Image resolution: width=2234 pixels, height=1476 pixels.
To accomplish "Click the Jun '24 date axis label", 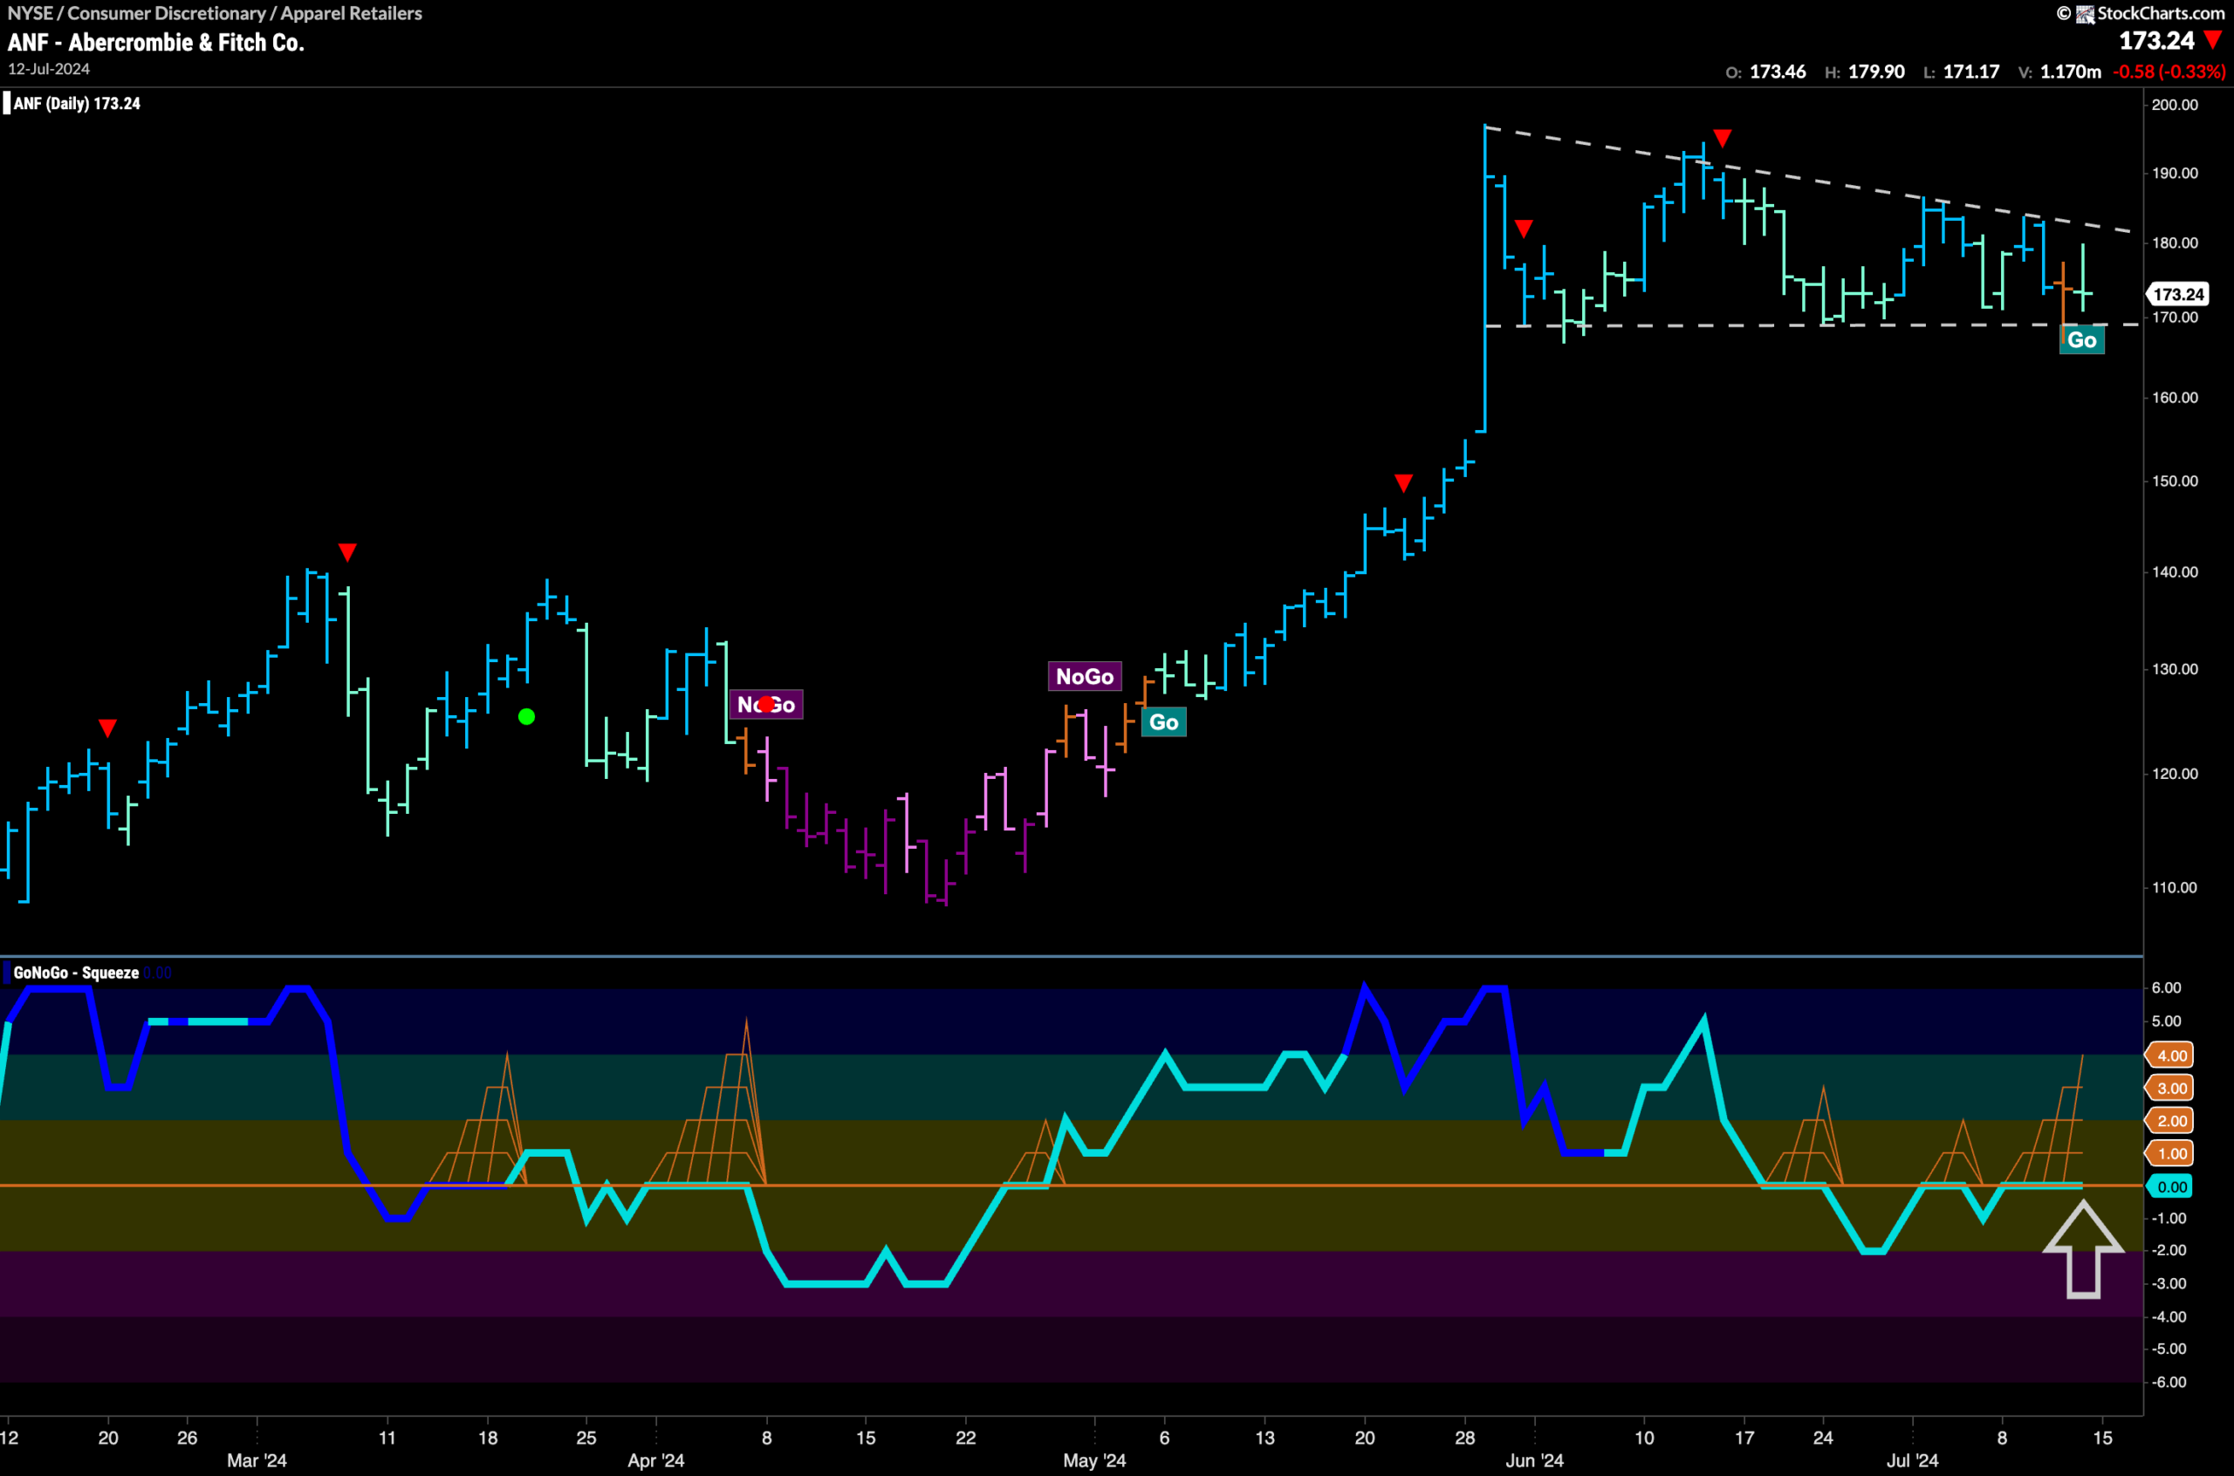I will click(x=1534, y=1460).
